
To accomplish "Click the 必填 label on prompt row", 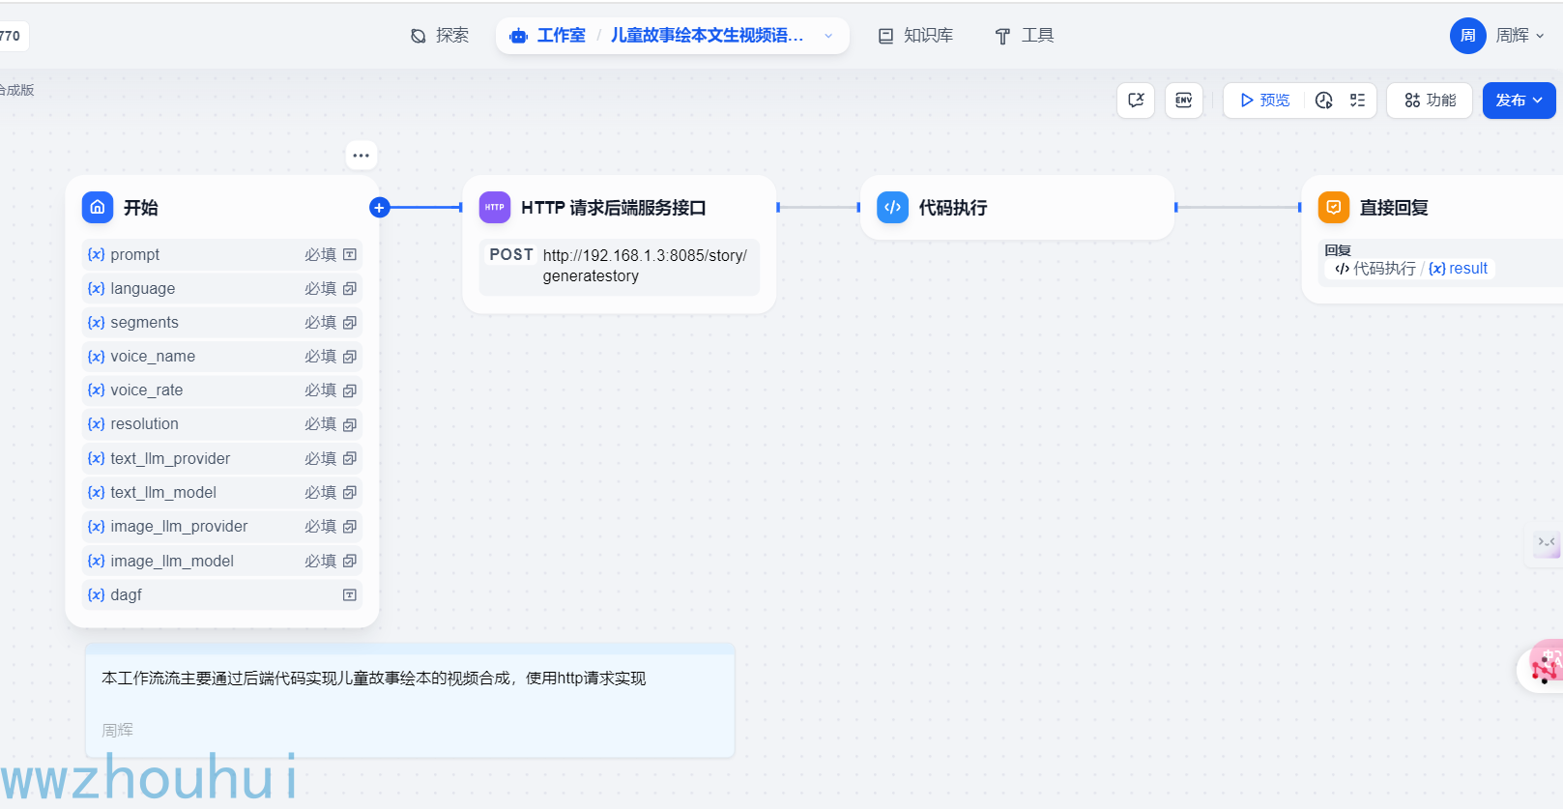I will pyautogui.click(x=320, y=255).
